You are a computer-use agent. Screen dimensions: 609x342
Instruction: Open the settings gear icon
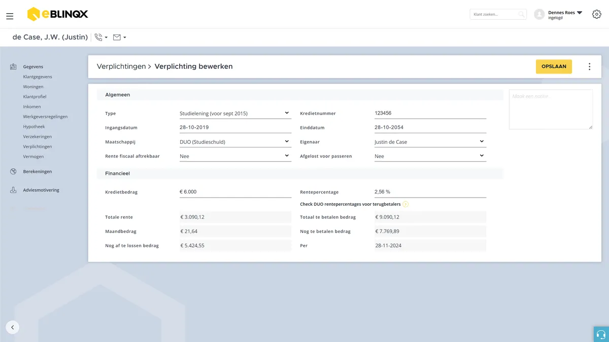pyautogui.click(x=596, y=14)
